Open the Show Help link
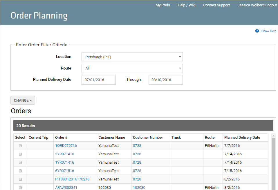 click(269, 31)
